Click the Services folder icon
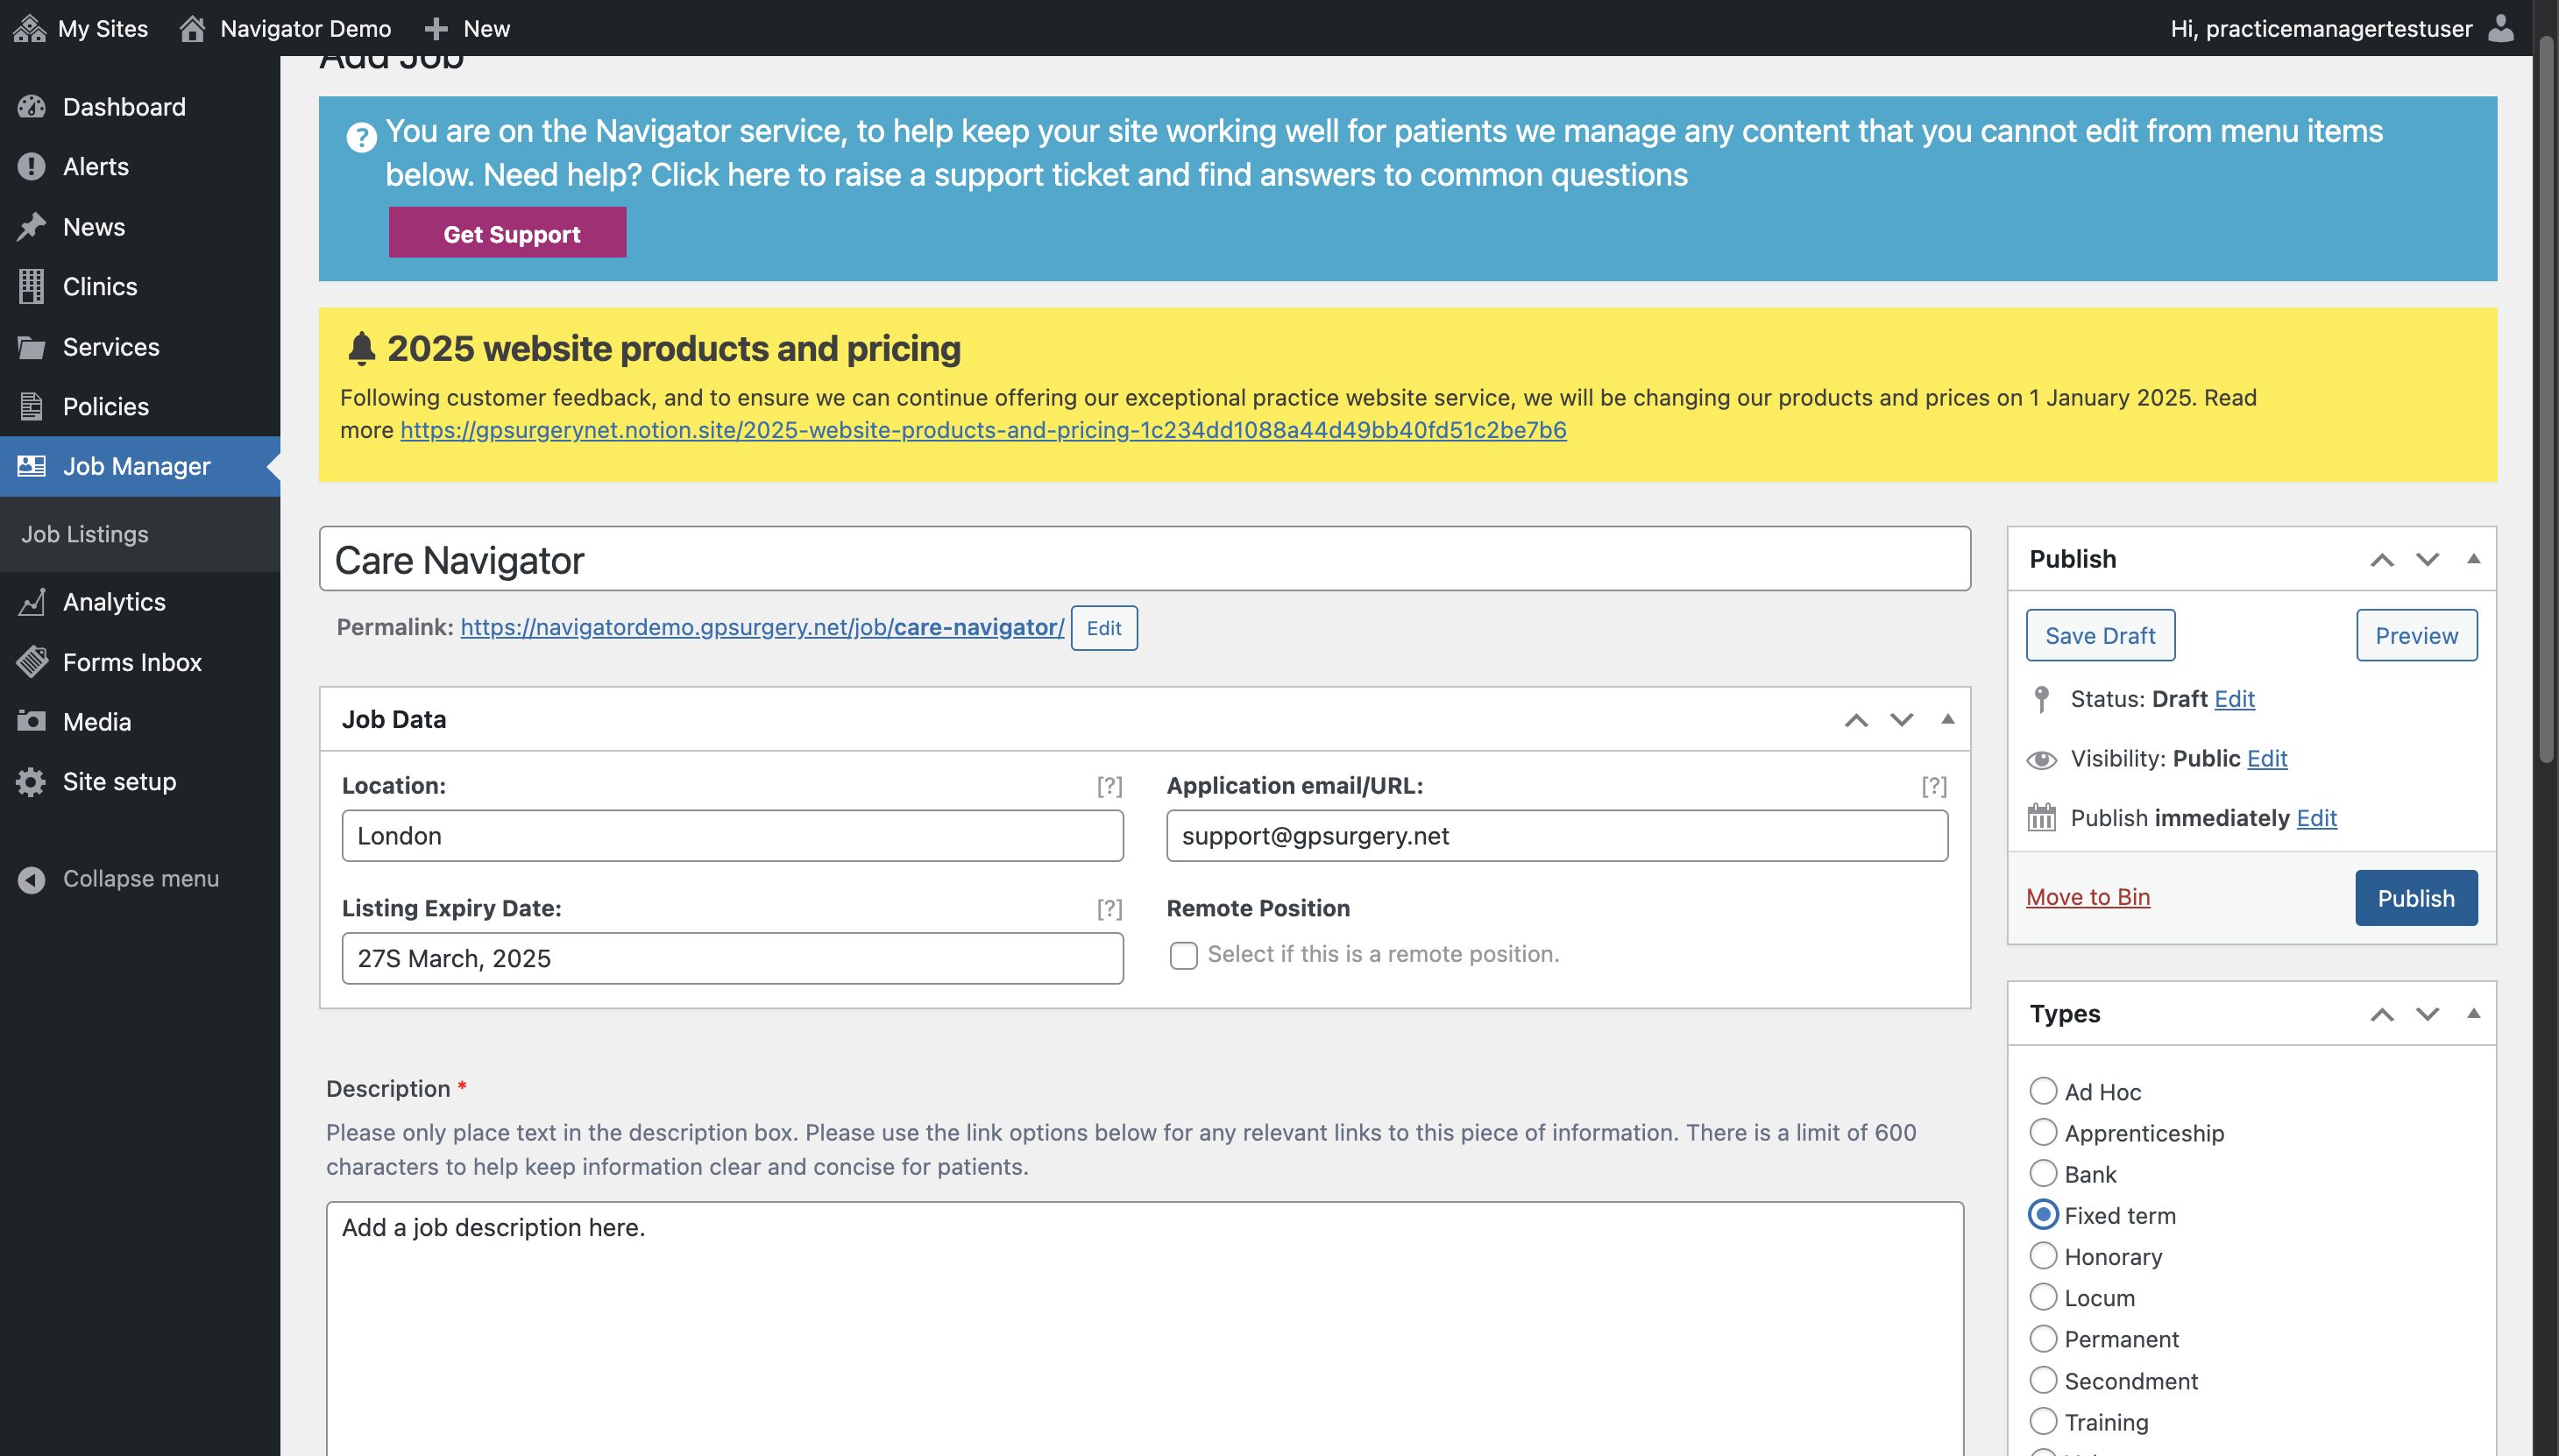 click(x=31, y=346)
